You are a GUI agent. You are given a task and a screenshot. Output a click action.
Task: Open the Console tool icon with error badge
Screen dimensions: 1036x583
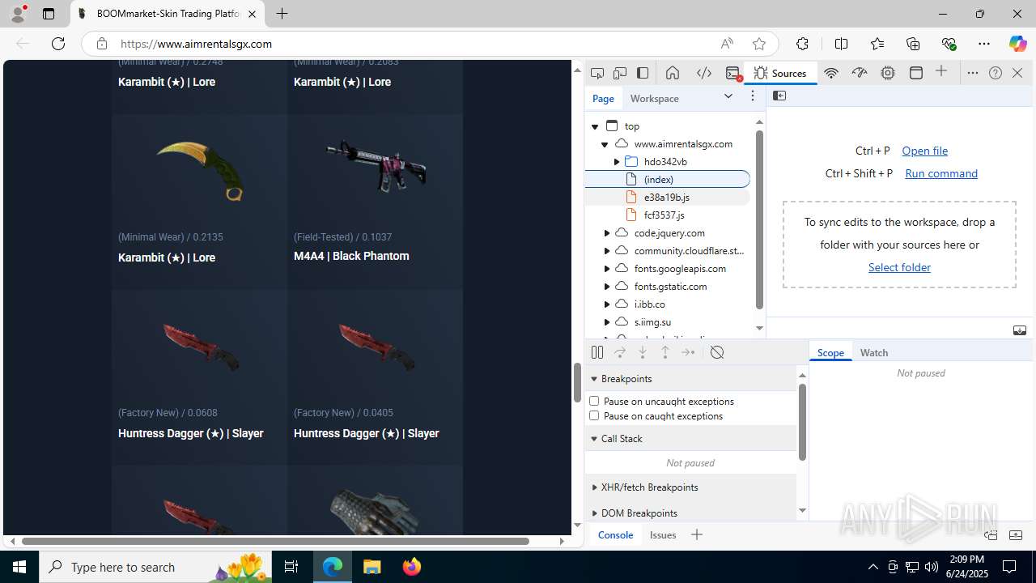tap(733, 73)
